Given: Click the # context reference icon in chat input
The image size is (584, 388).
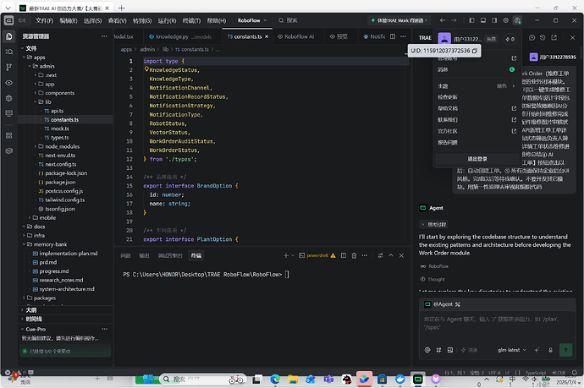Looking at the screenshot, I should (x=438, y=350).
